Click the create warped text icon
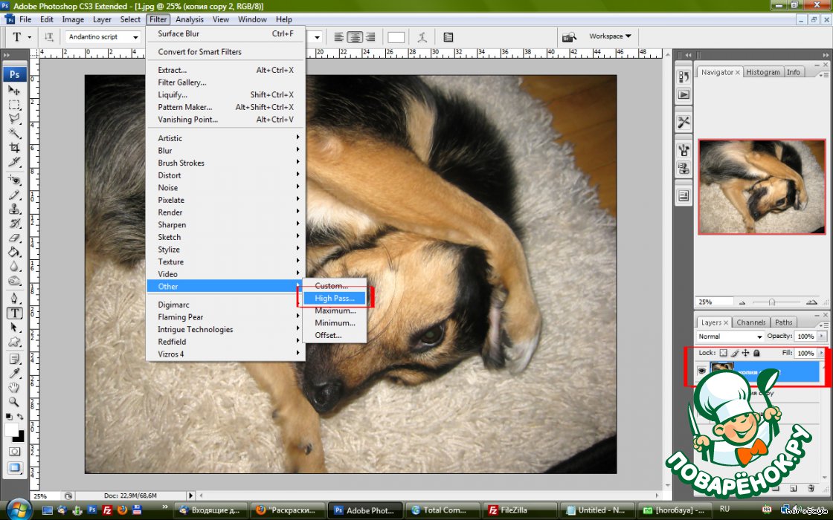 (422, 37)
